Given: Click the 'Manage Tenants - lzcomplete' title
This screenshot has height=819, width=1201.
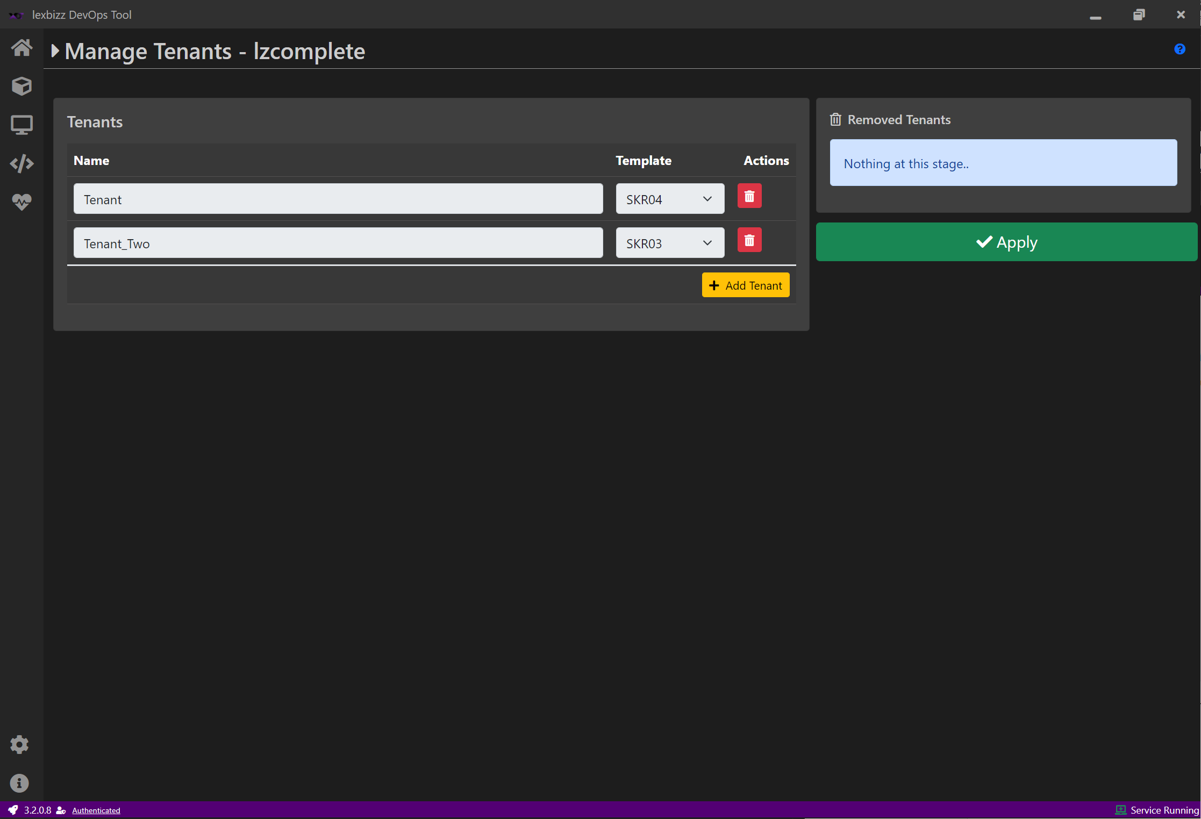Looking at the screenshot, I should (x=215, y=52).
